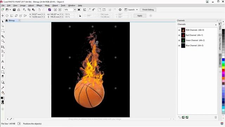Click the full-screen preview icon beside the zoom box
This screenshot has height=127, width=225.
(x=79, y=10)
